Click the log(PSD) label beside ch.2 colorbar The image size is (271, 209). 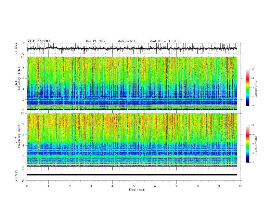(x=256, y=145)
